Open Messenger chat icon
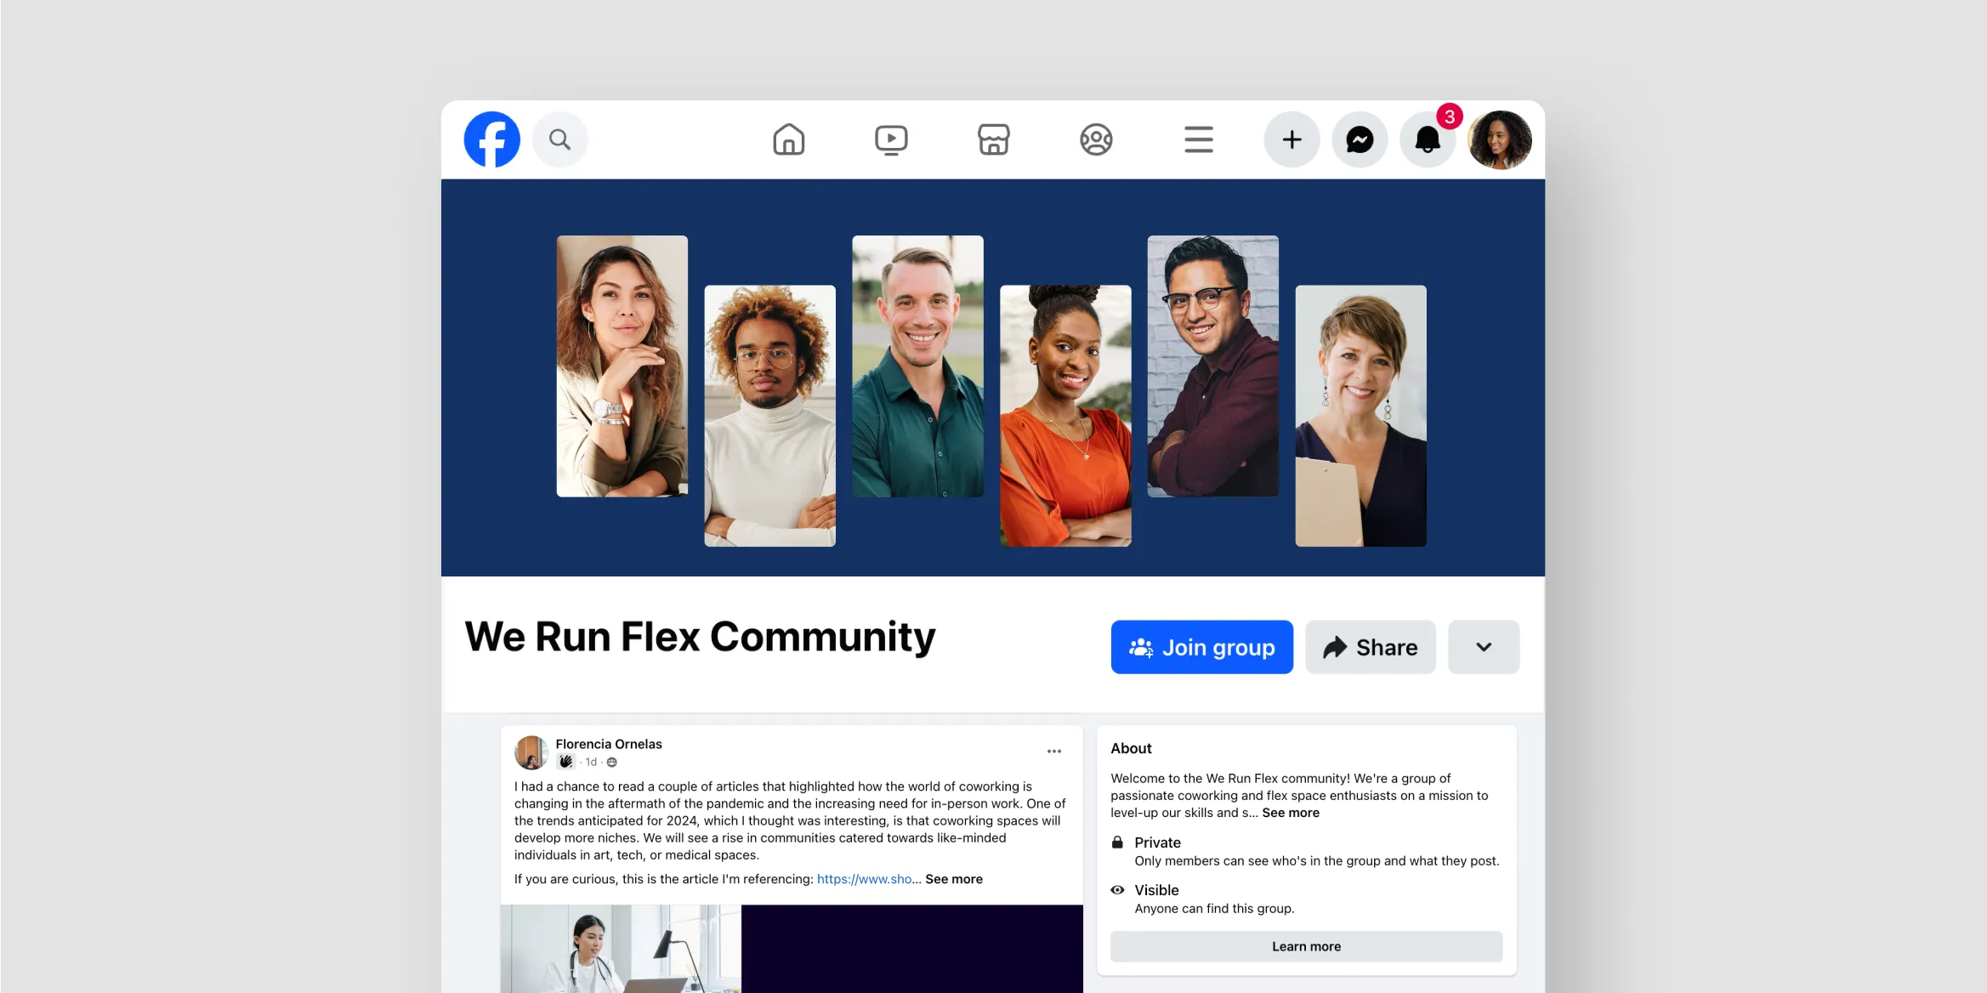 tap(1360, 139)
